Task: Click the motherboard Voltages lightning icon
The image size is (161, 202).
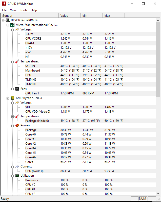Action: click(17, 29)
